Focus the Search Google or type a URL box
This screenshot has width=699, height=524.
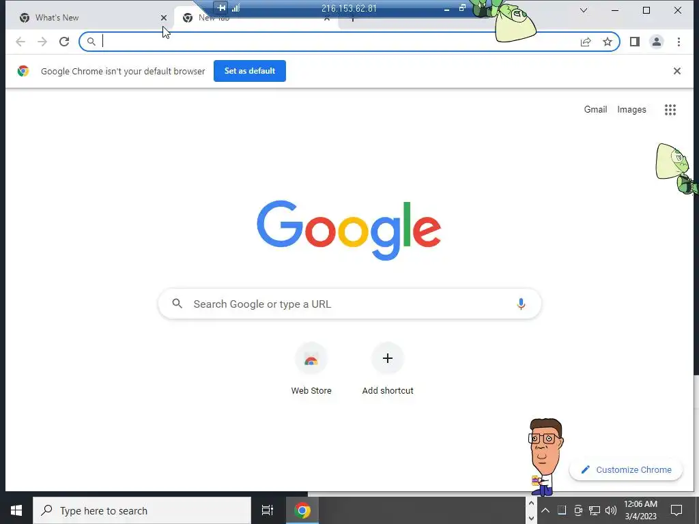pyautogui.click(x=350, y=304)
